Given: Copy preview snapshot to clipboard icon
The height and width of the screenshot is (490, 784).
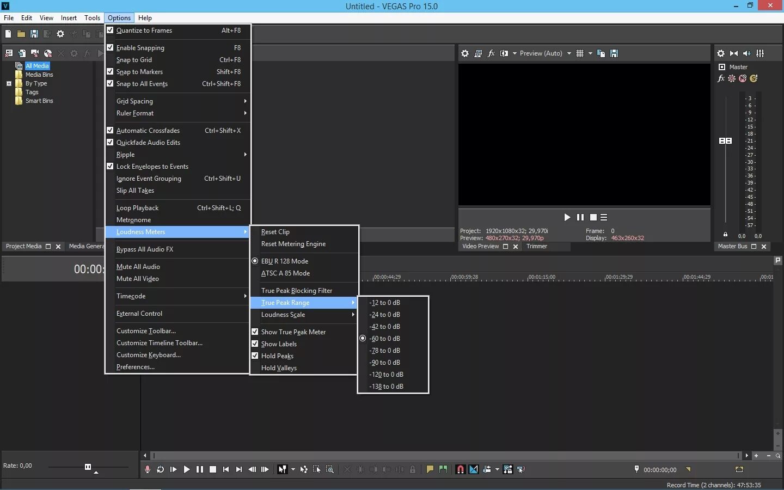Looking at the screenshot, I should pyautogui.click(x=601, y=53).
